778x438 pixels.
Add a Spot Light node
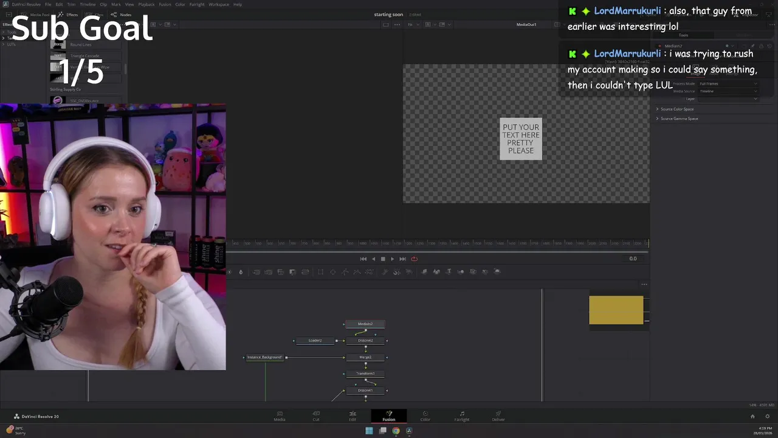click(484, 271)
